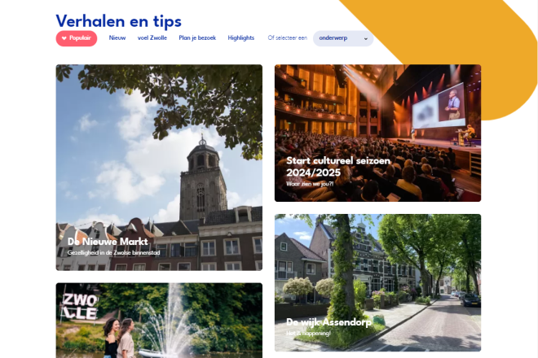
Task: Click the heart icon in Populair button
Action: [64, 38]
